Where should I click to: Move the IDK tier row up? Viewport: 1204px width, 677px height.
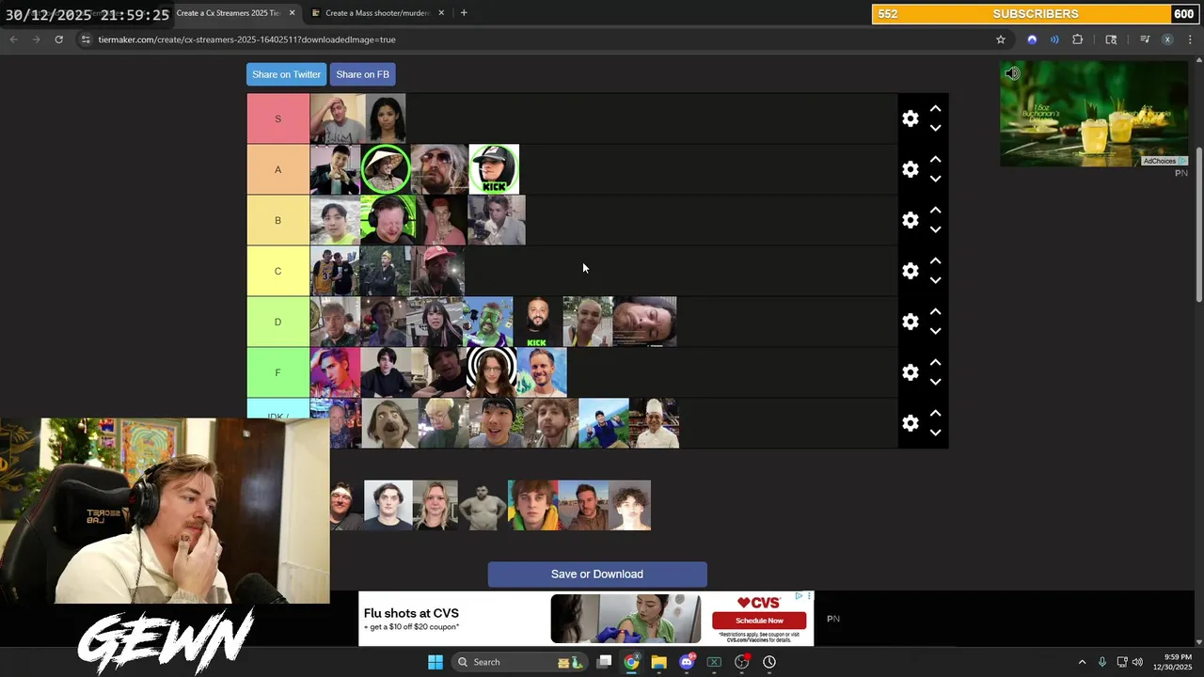pos(935,414)
